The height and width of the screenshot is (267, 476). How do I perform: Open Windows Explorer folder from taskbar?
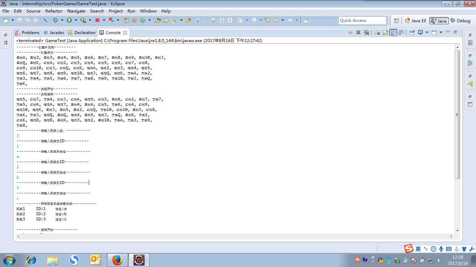coord(53,260)
